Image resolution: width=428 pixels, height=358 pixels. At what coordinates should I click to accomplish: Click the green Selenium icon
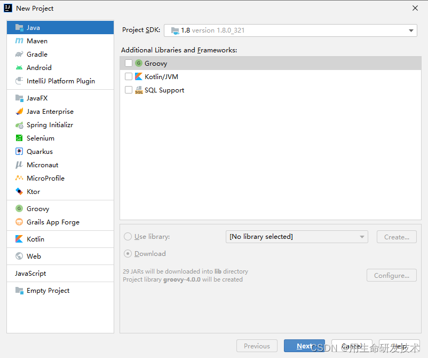pyautogui.click(x=19, y=138)
